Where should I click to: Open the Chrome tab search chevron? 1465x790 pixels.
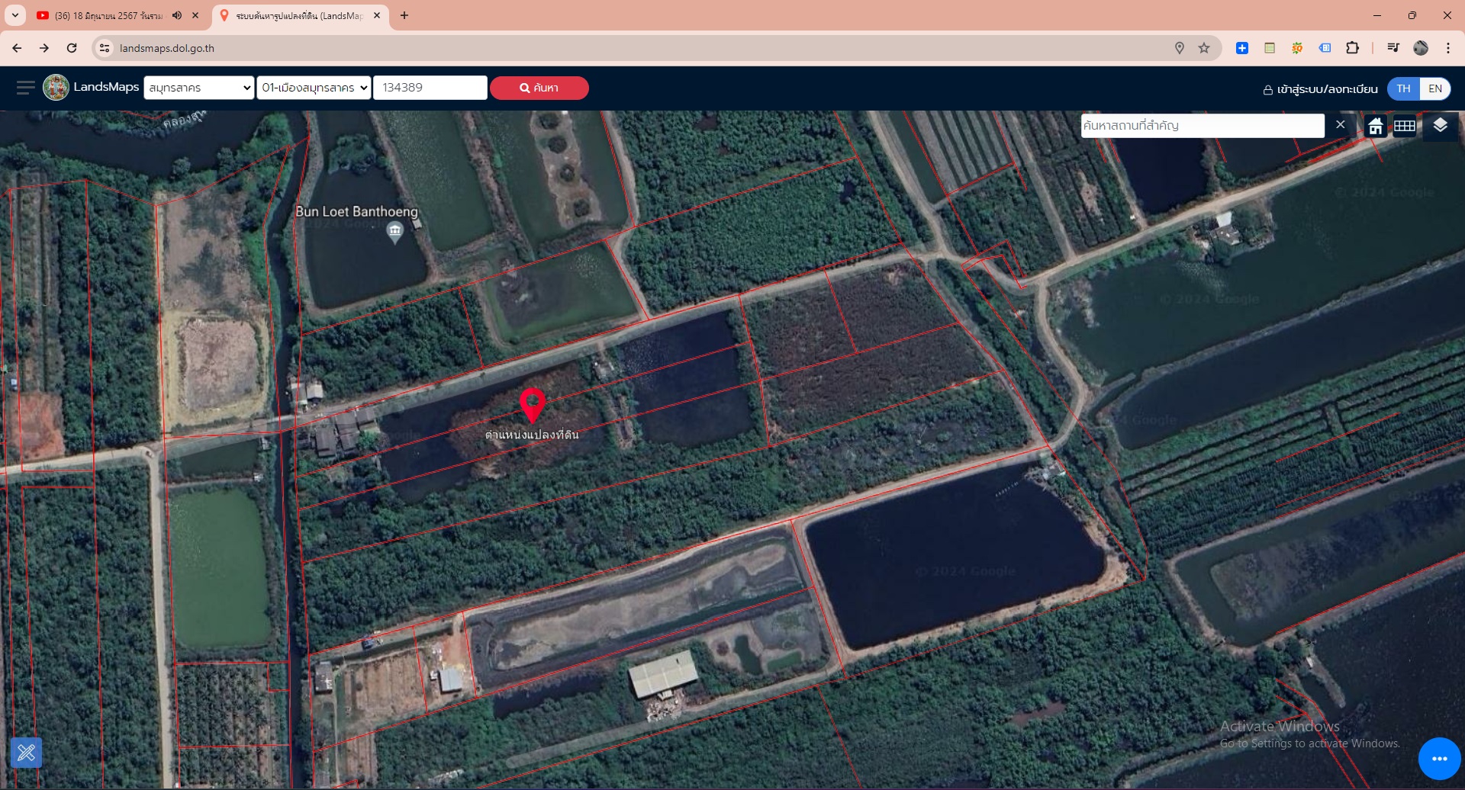pyautogui.click(x=15, y=15)
